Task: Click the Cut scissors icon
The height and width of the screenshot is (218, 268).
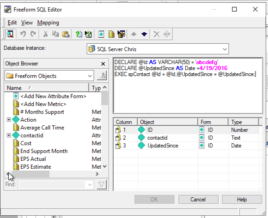Action: 45,34
